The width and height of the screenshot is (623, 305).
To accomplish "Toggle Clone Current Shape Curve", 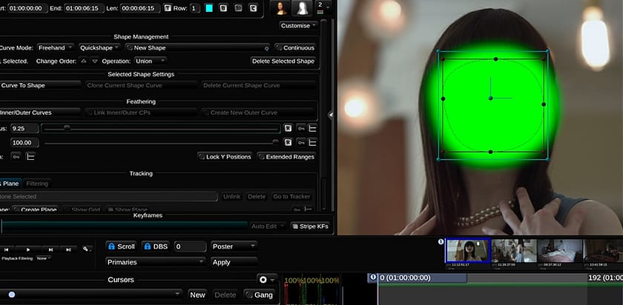I will coord(141,85).
